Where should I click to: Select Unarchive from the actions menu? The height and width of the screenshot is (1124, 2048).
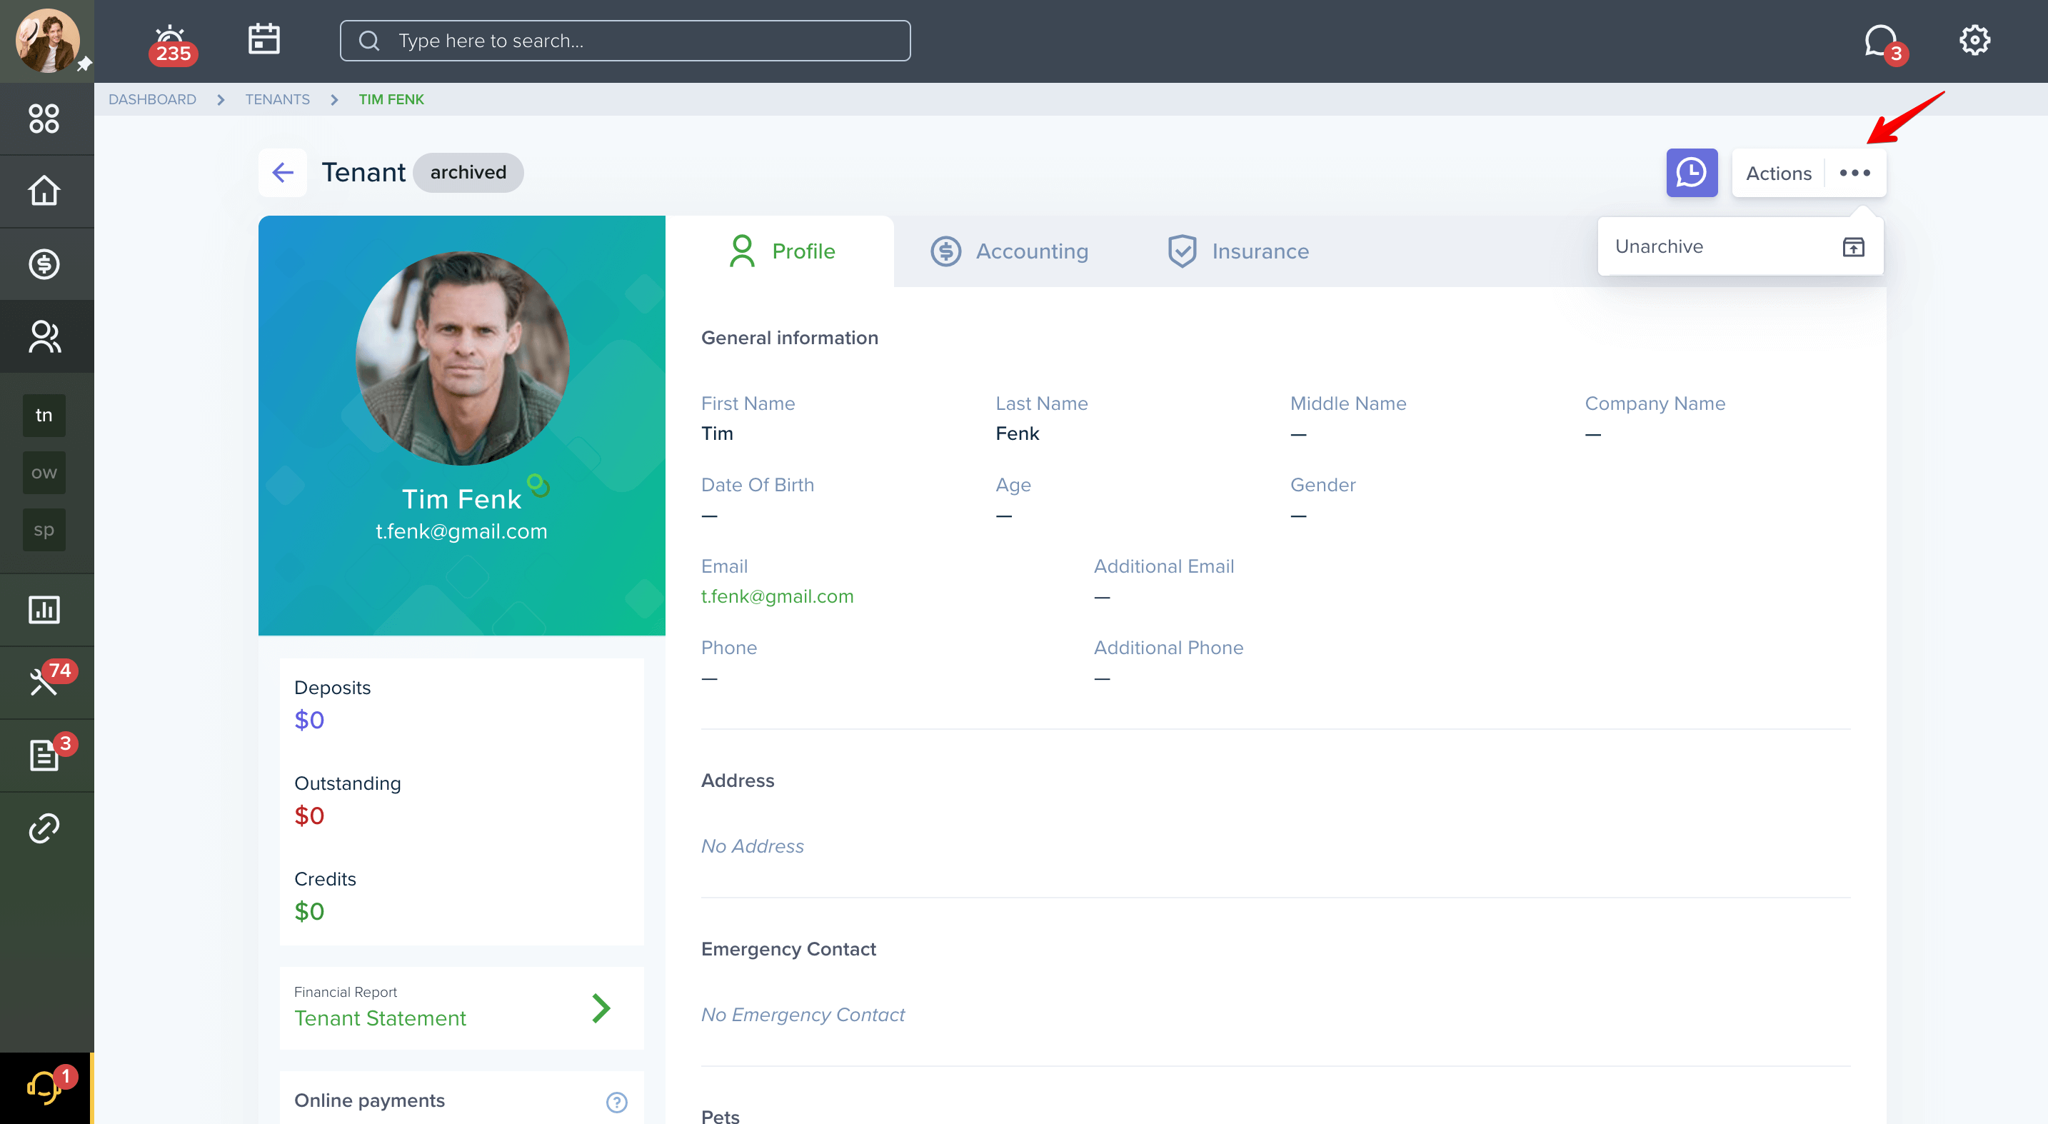tap(1740, 246)
